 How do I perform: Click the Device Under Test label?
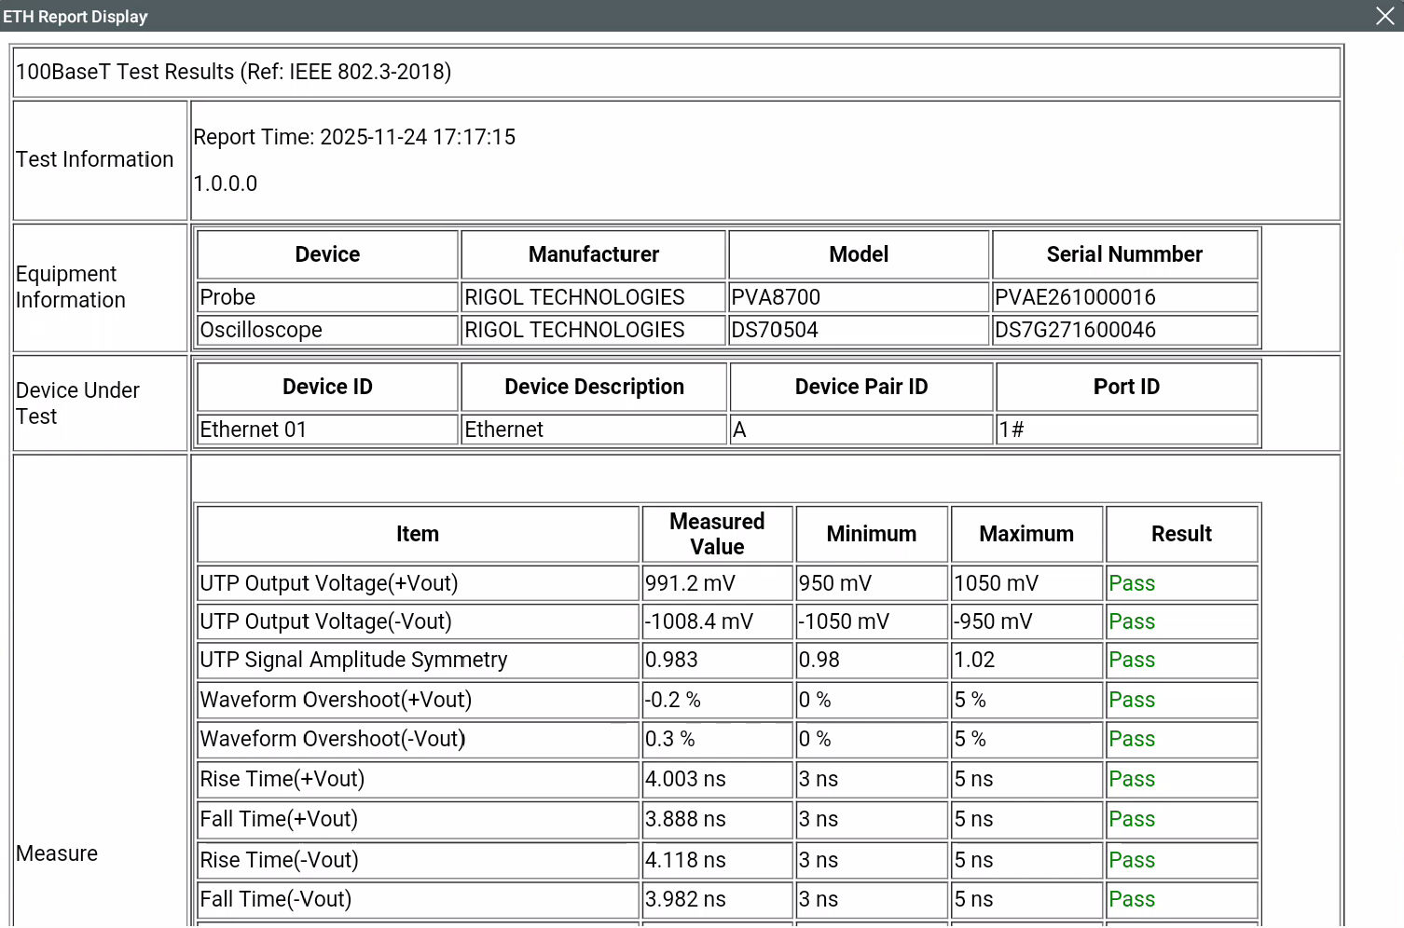pyautogui.click(x=77, y=403)
